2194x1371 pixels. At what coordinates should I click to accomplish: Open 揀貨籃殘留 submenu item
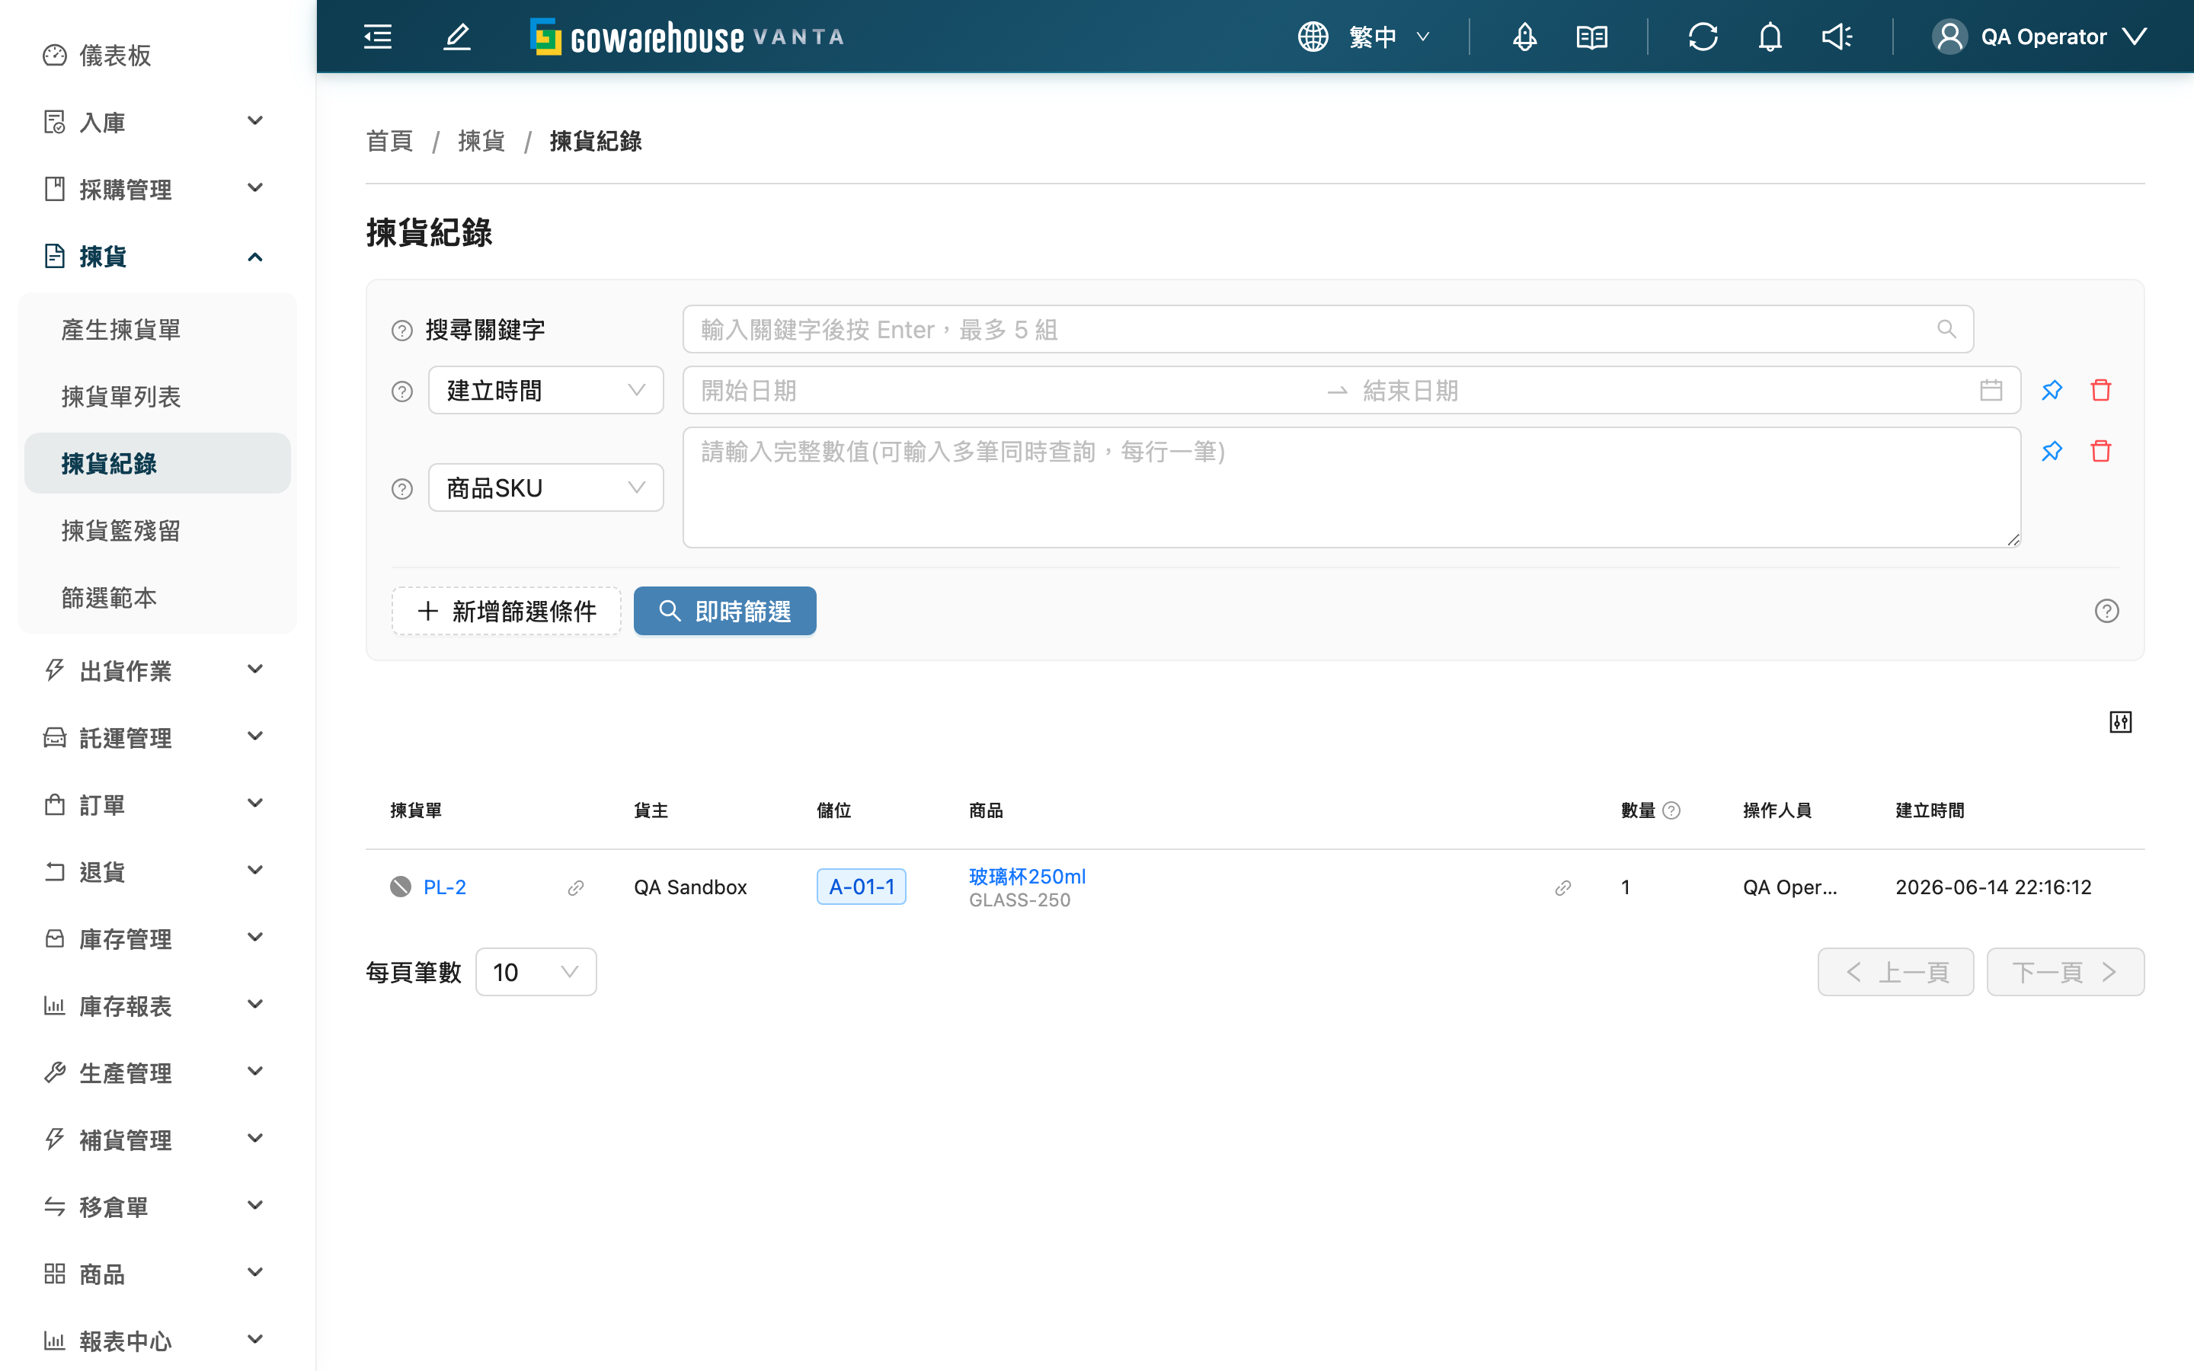[x=158, y=530]
